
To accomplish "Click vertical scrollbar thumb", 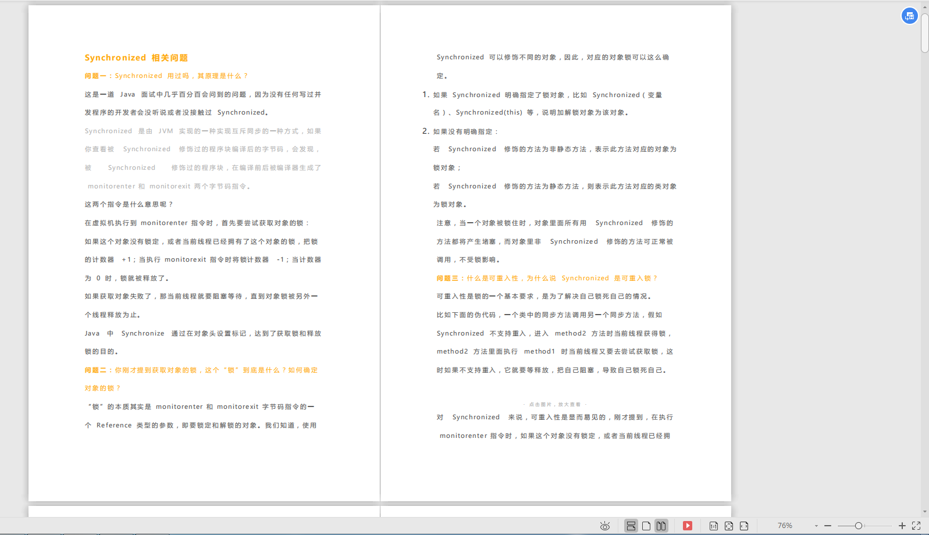I will 925,33.
